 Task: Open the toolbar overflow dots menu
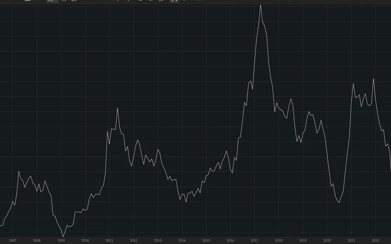coord(197,1)
